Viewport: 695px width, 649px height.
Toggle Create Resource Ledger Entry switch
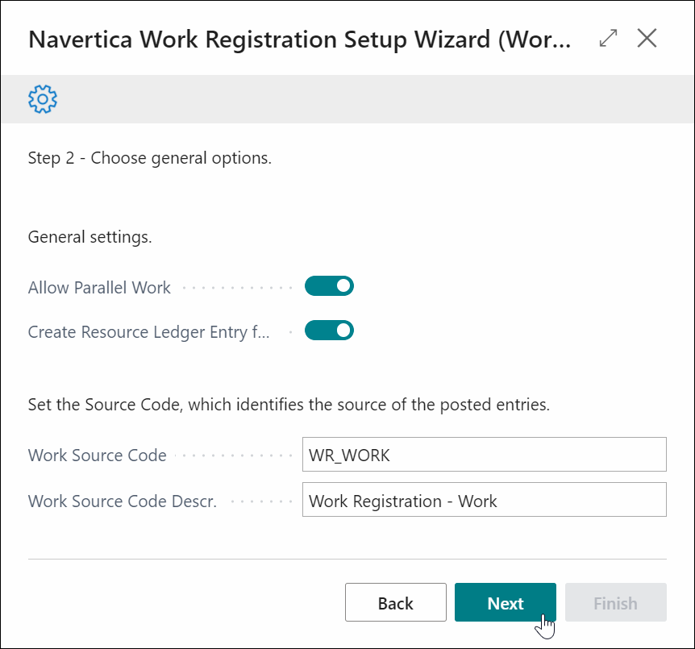[x=329, y=331]
